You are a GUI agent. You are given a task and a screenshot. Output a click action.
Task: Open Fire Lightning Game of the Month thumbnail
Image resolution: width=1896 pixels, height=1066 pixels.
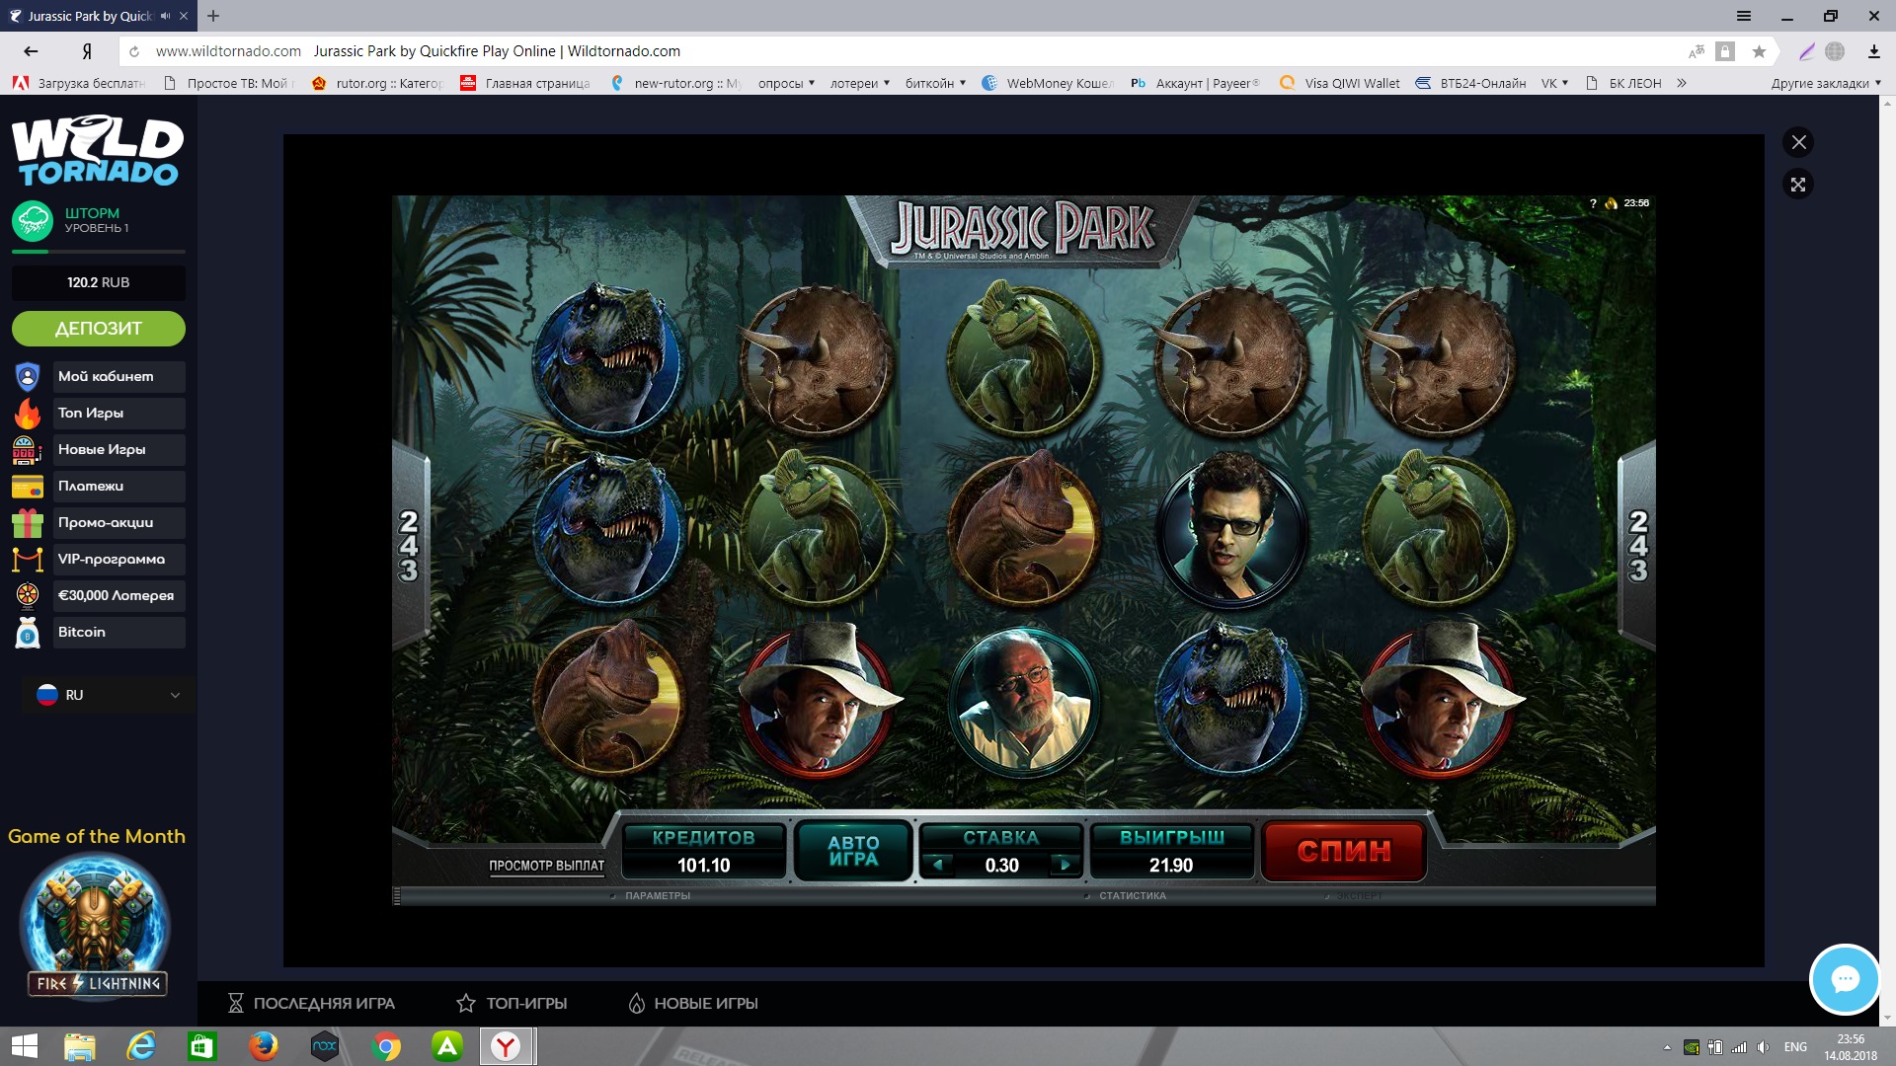click(x=97, y=926)
